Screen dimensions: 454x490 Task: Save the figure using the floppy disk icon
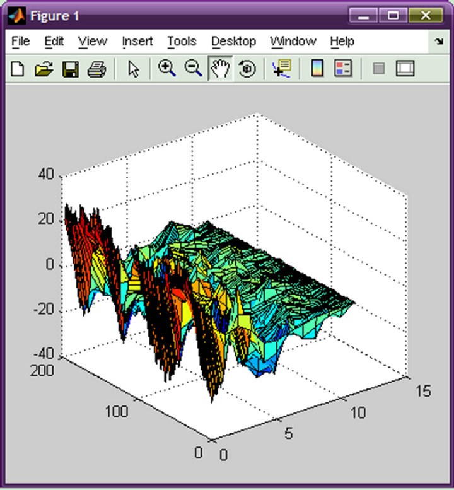(69, 69)
